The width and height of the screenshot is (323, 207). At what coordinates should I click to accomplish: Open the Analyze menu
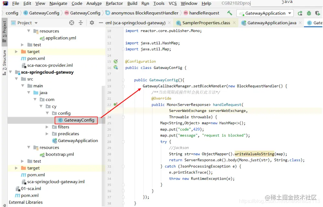point(94,3)
